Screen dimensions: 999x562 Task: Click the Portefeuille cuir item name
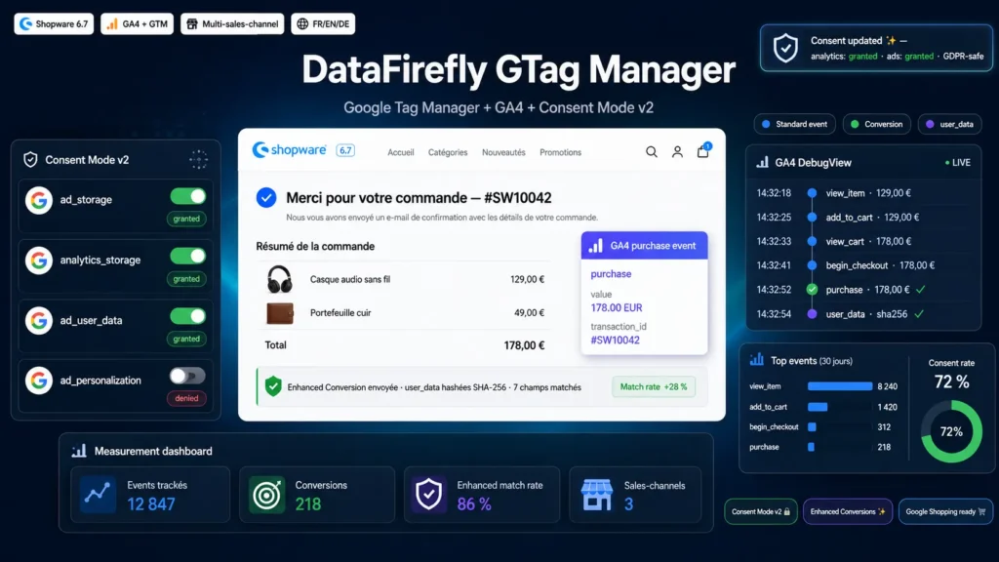pos(340,313)
